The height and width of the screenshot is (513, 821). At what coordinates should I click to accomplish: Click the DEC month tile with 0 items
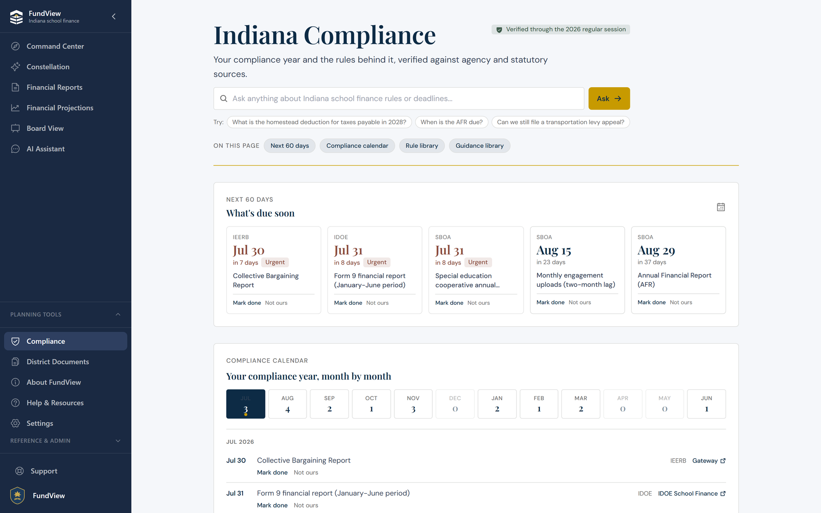click(455, 404)
